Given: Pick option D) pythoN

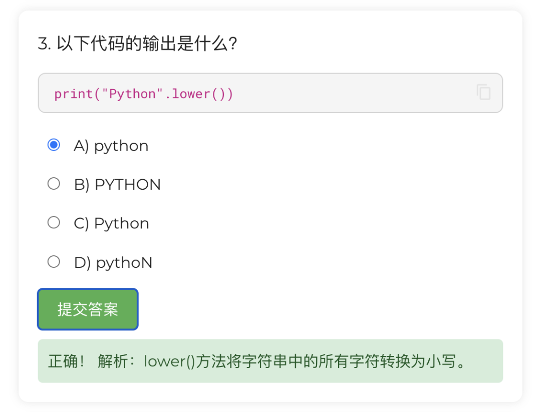Looking at the screenshot, I should click(x=54, y=261).
